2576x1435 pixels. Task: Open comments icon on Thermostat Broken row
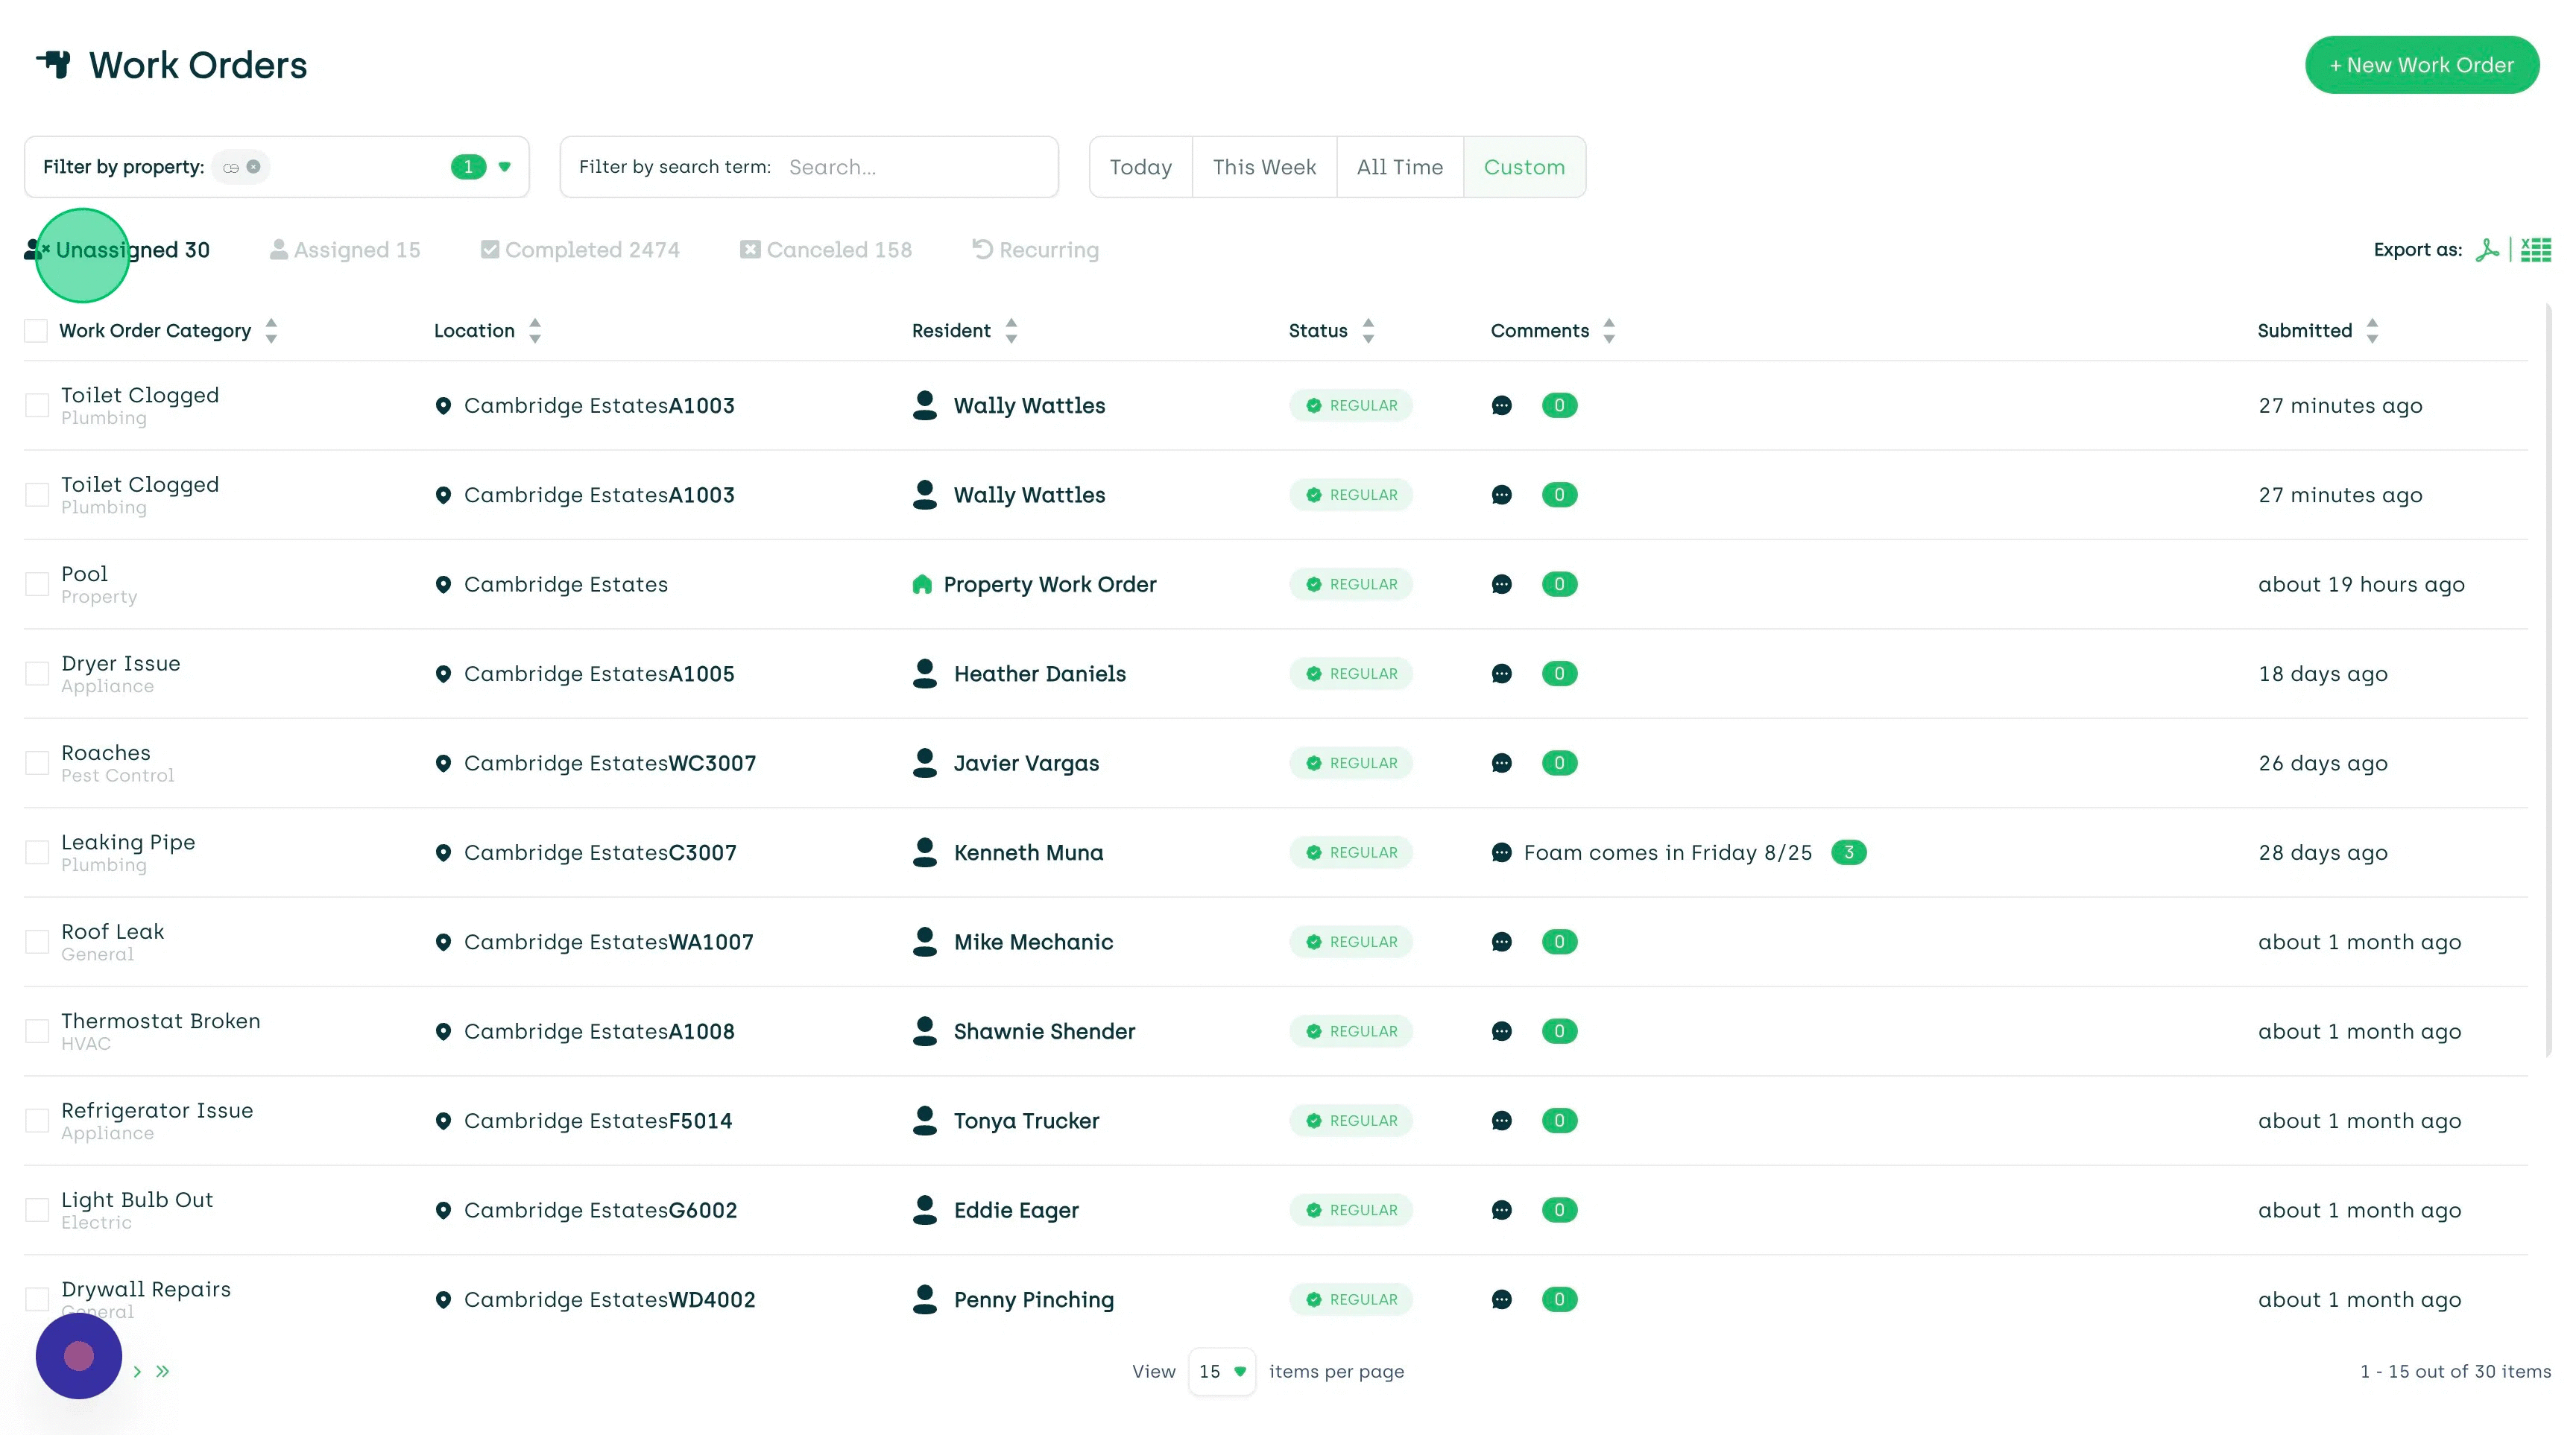coord(1501,1031)
